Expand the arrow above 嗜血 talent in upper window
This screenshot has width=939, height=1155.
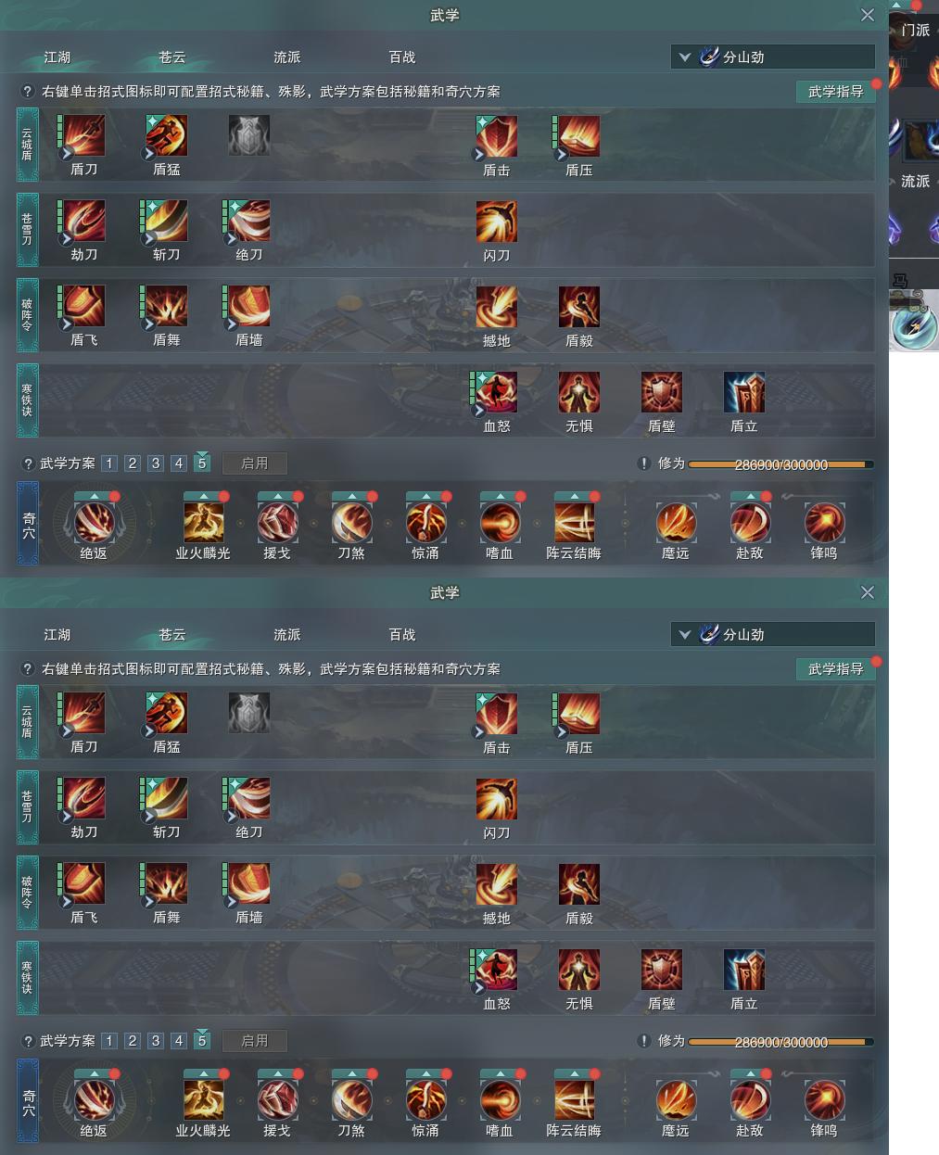500,496
